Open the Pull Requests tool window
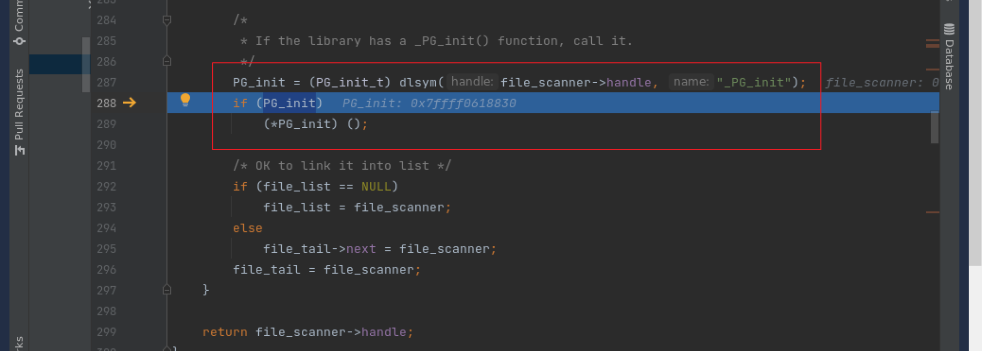Screen dimensions: 982x351 point(19,111)
